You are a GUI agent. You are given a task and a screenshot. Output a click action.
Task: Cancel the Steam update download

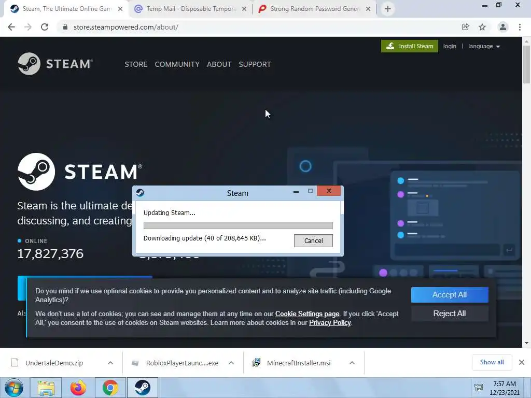[313, 240]
